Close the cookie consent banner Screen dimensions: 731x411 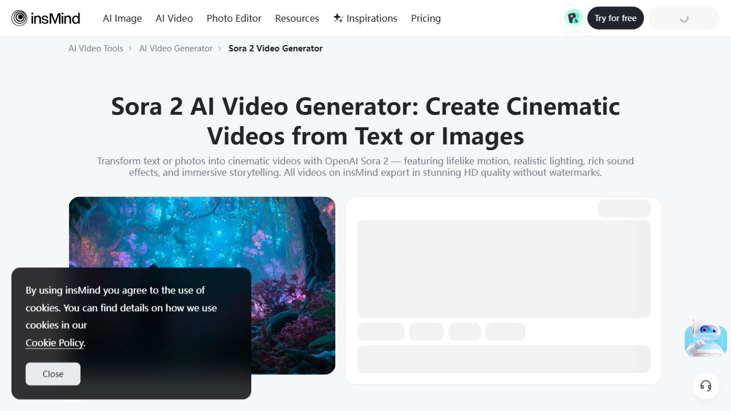(x=53, y=374)
